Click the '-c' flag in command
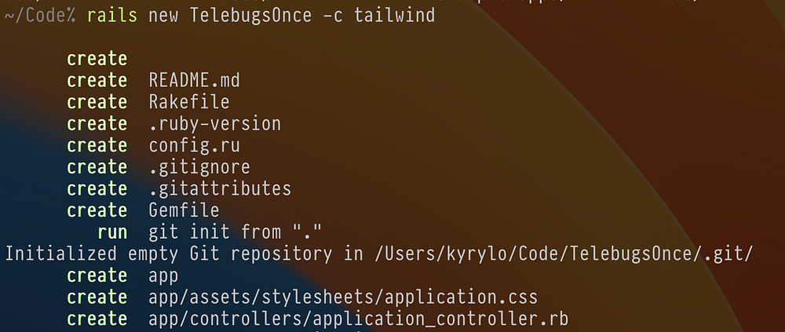785x332 pixels. (332, 16)
